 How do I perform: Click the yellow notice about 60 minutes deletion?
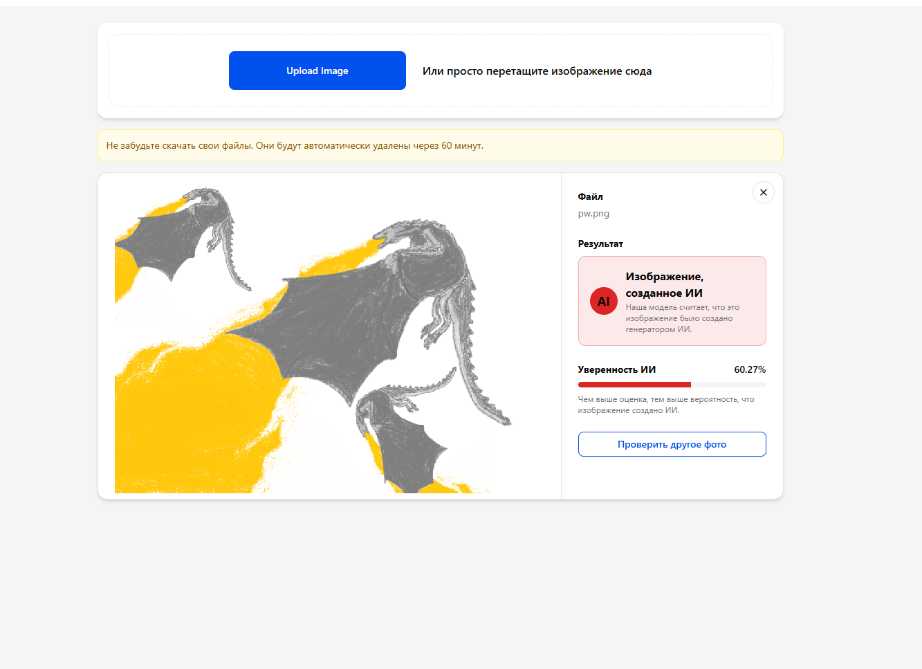[x=441, y=145]
